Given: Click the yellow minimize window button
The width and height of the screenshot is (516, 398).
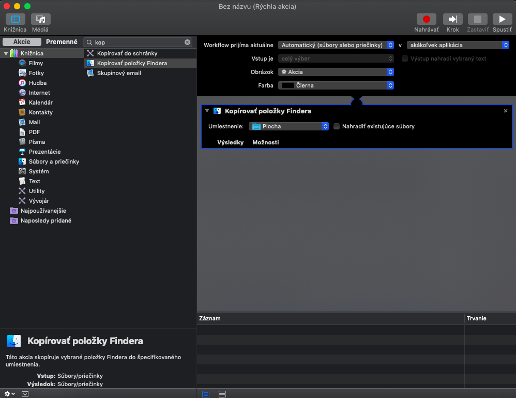Looking at the screenshot, I should pos(17,6).
